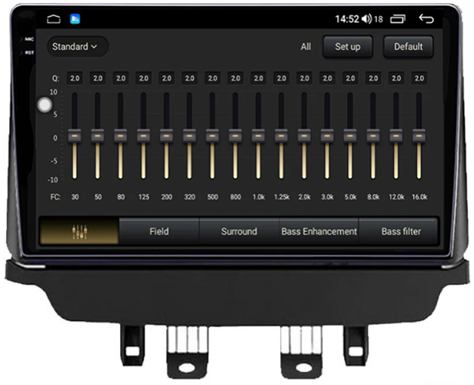Open the Bass Enhancement tab
This screenshot has width=474, height=385.
[x=319, y=231]
